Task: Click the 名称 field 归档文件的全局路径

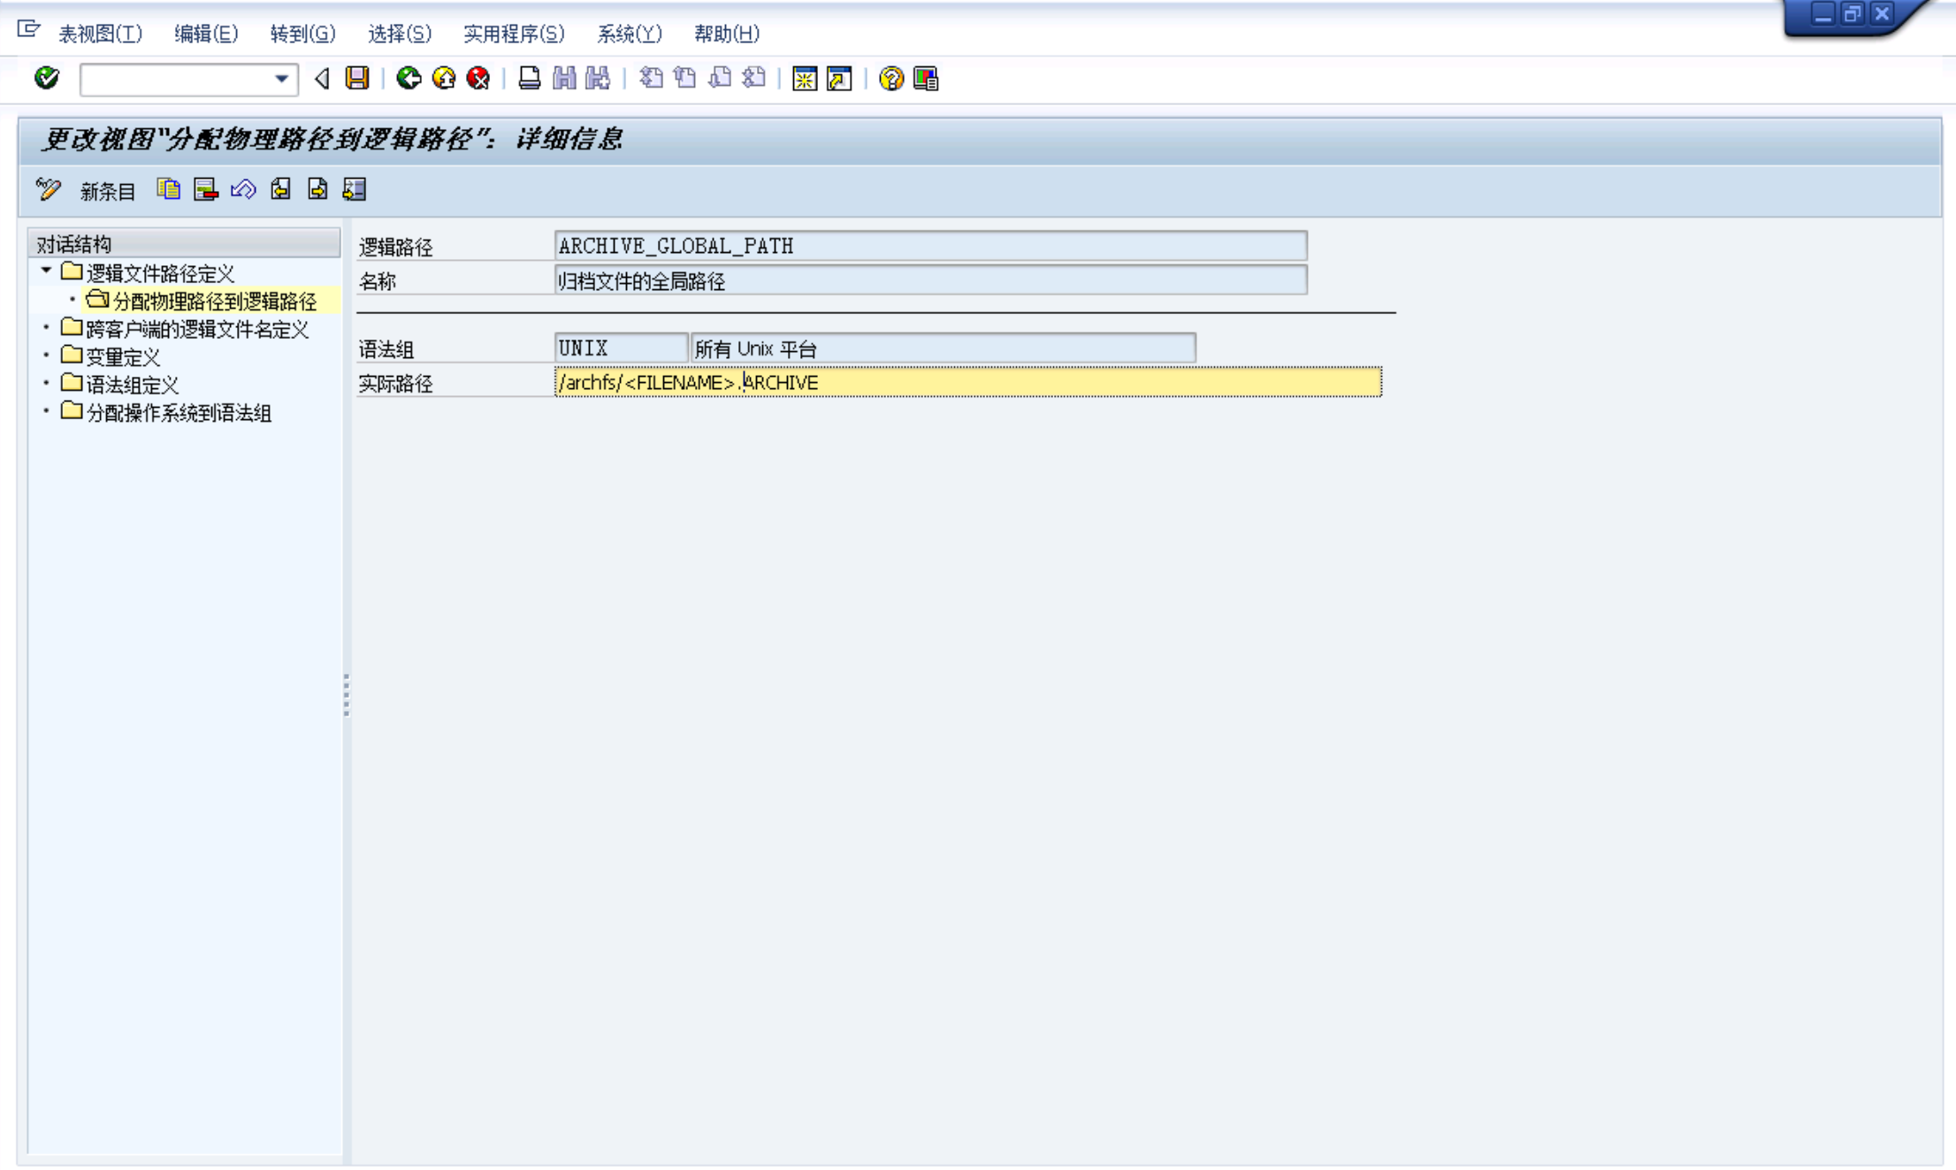Action: pyautogui.click(x=930, y=281)
